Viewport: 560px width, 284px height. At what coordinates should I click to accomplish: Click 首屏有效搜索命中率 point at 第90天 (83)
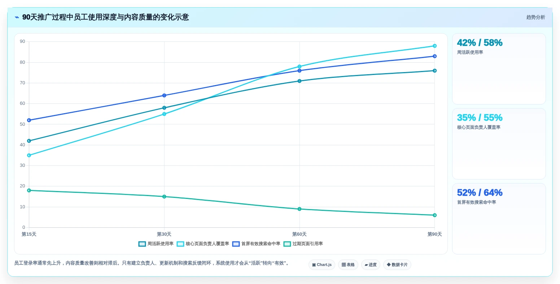point(435,56)
